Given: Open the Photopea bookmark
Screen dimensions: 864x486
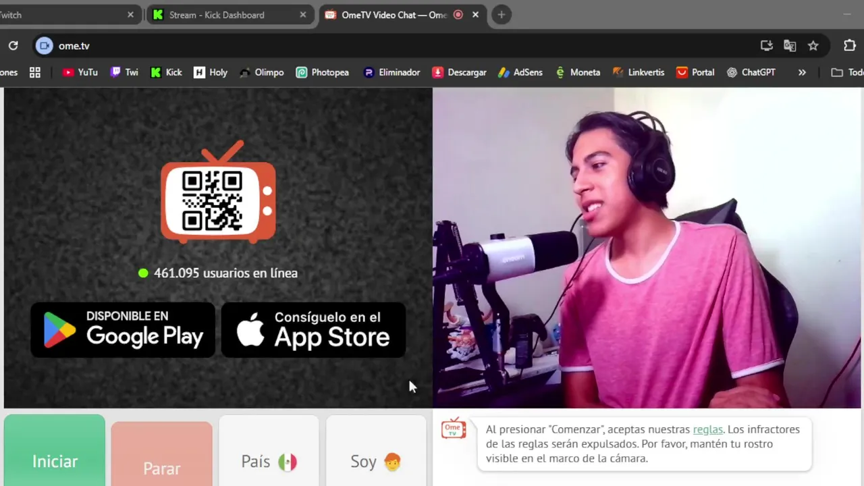Looking at the screenshot, I should coord(322,72).
